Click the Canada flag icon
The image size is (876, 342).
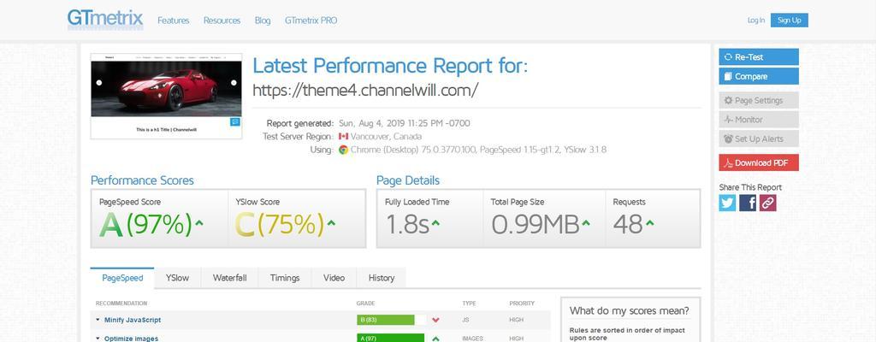pos(343,136)
